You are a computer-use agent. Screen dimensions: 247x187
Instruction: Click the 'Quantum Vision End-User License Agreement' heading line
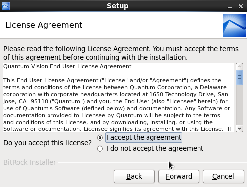[67, 66]
